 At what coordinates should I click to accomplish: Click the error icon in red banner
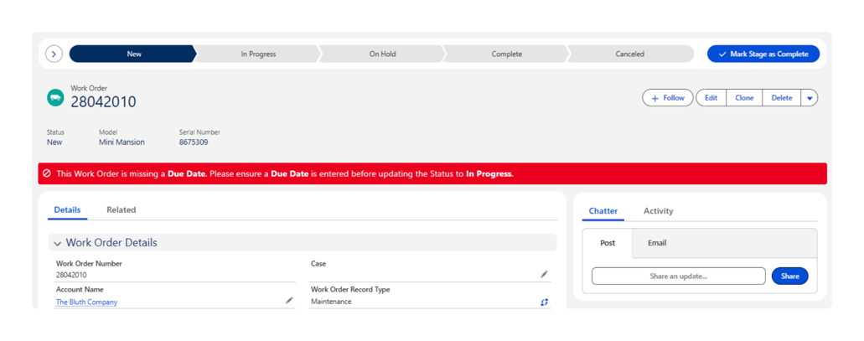[x=47, y=173]
